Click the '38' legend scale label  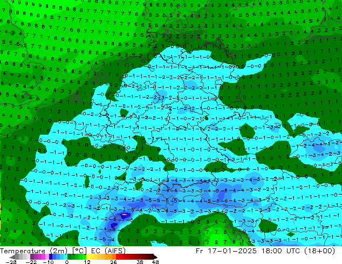pyautogui.click(x=140, y=262)
